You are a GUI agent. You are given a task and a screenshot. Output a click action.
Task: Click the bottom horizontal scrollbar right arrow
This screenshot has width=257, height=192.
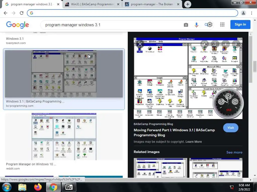[251, 180]
